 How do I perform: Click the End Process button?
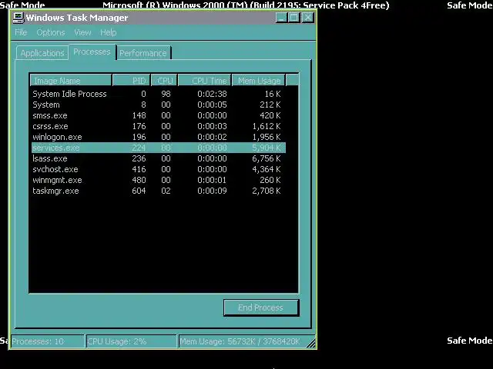[261, 307]
